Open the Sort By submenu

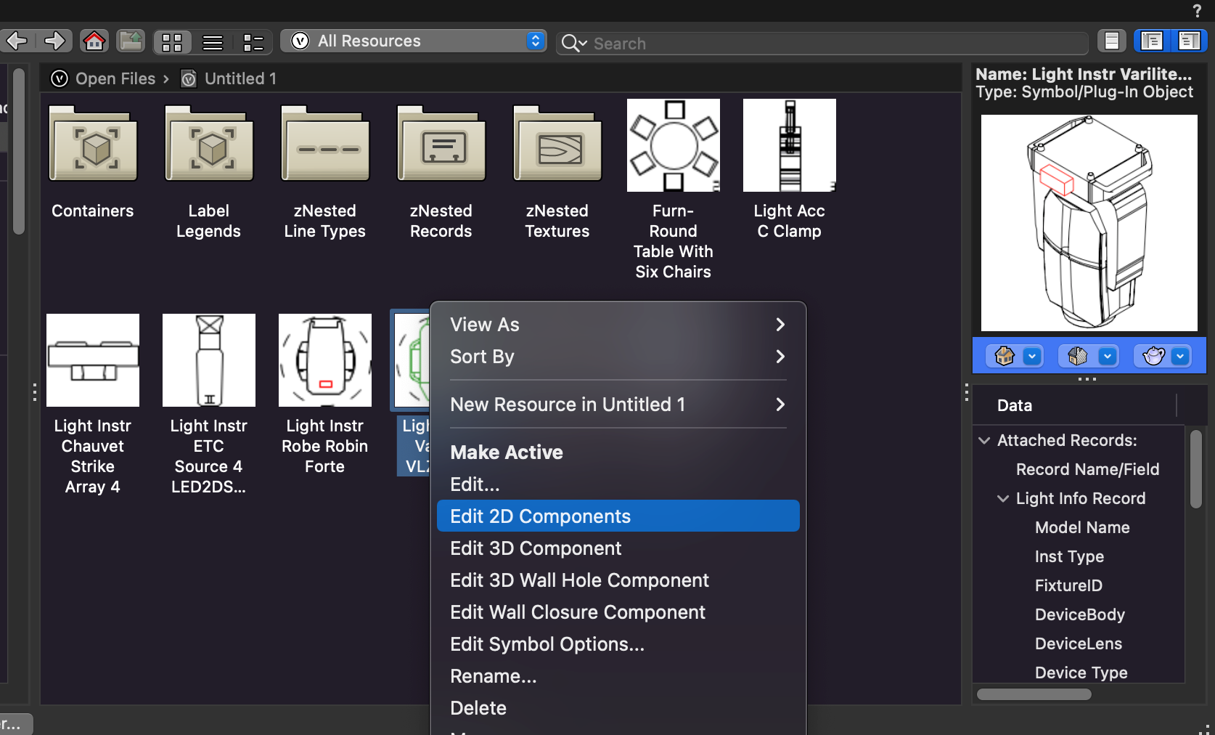pyautogui.click(x=618, y=357)
